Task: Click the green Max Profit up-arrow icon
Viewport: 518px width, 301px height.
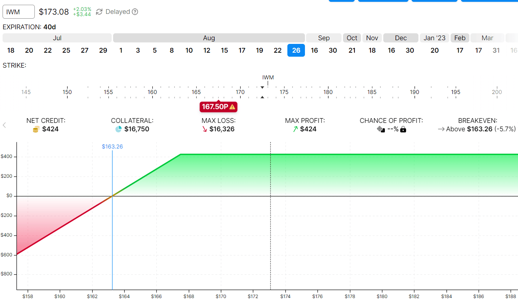Action: pos(295,129)
